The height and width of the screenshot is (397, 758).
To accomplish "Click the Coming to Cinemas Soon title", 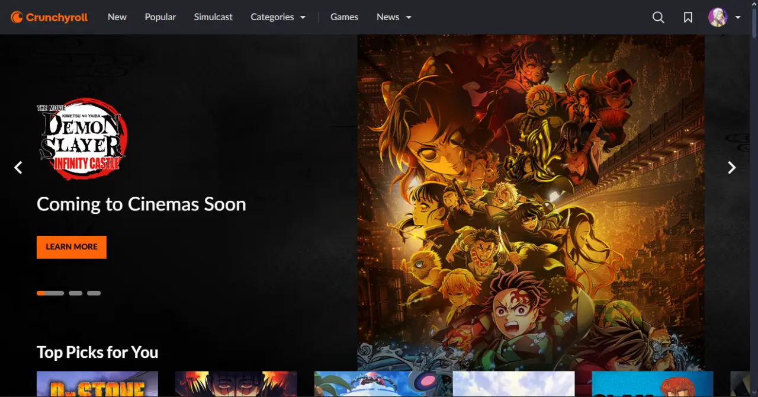I will coord(142,204).
